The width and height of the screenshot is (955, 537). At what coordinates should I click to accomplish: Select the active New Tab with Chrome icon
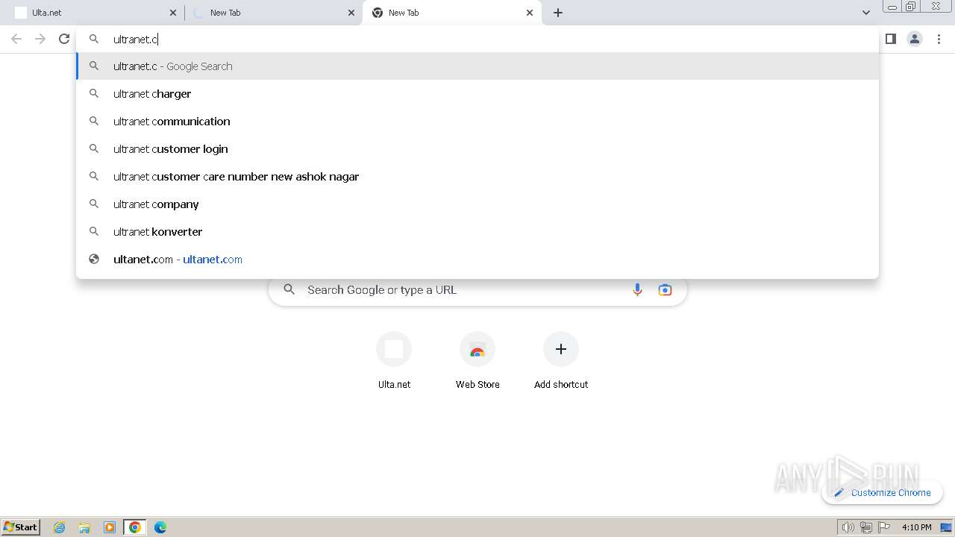(x=451, y=13)
